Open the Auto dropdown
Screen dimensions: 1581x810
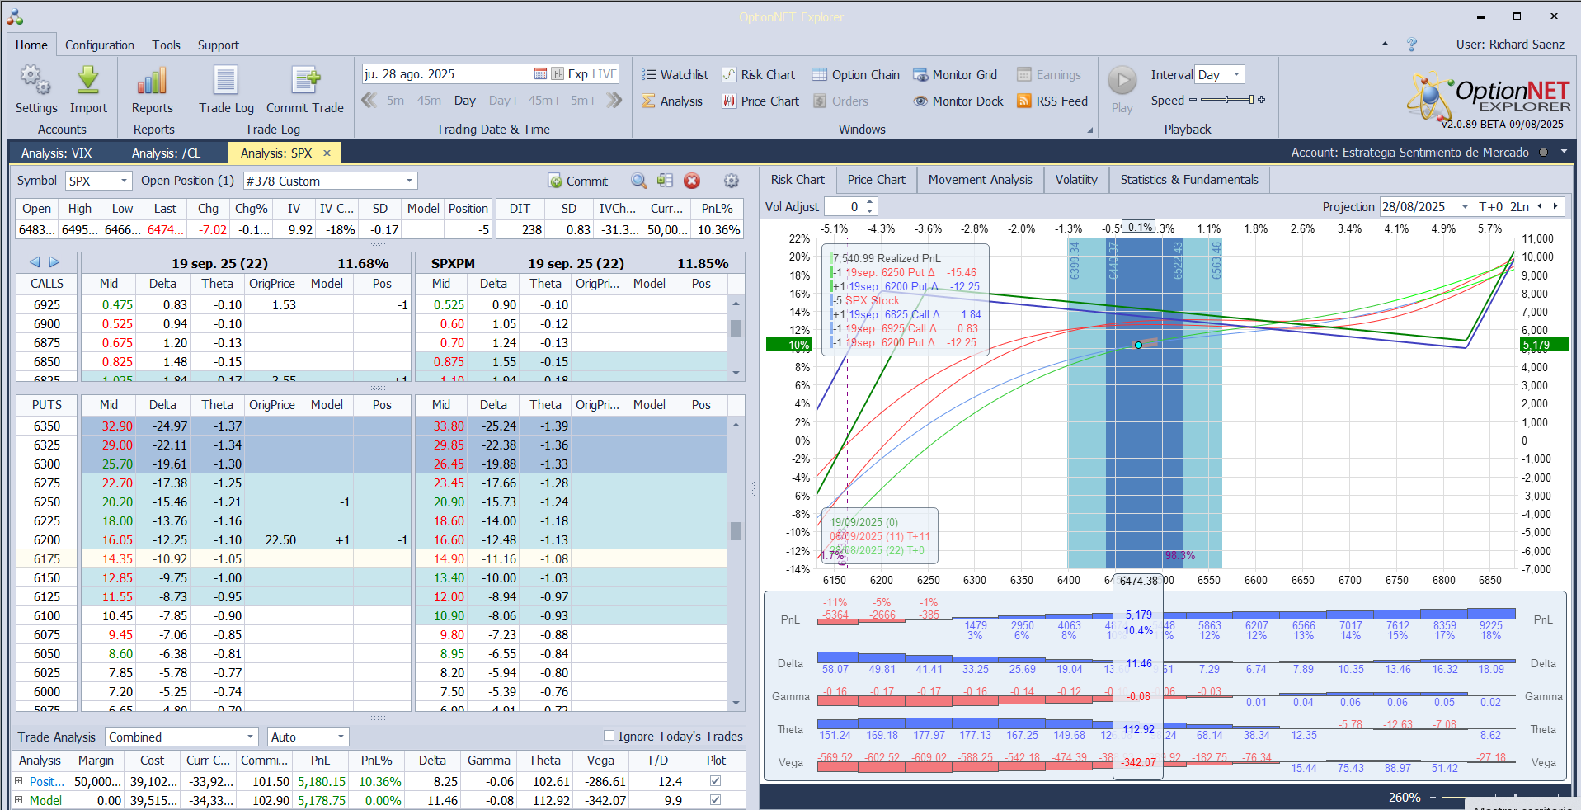coord(341,737)
